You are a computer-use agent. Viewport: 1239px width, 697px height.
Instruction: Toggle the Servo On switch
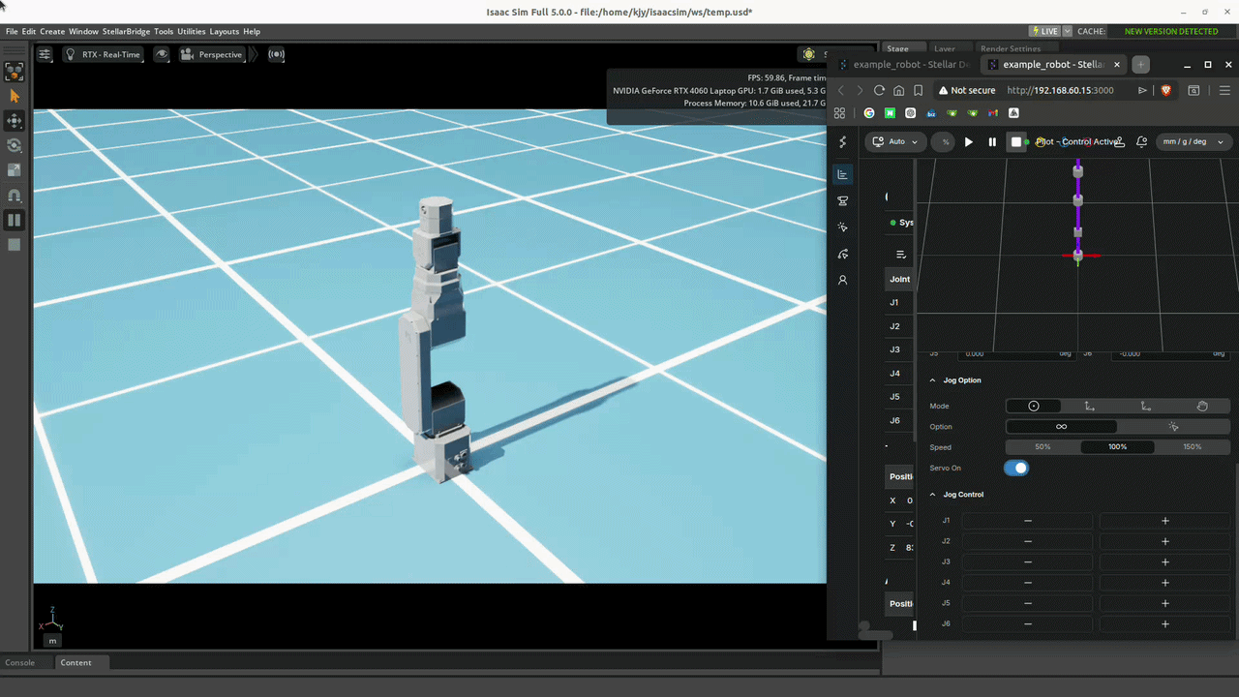tap(1016, 469)
